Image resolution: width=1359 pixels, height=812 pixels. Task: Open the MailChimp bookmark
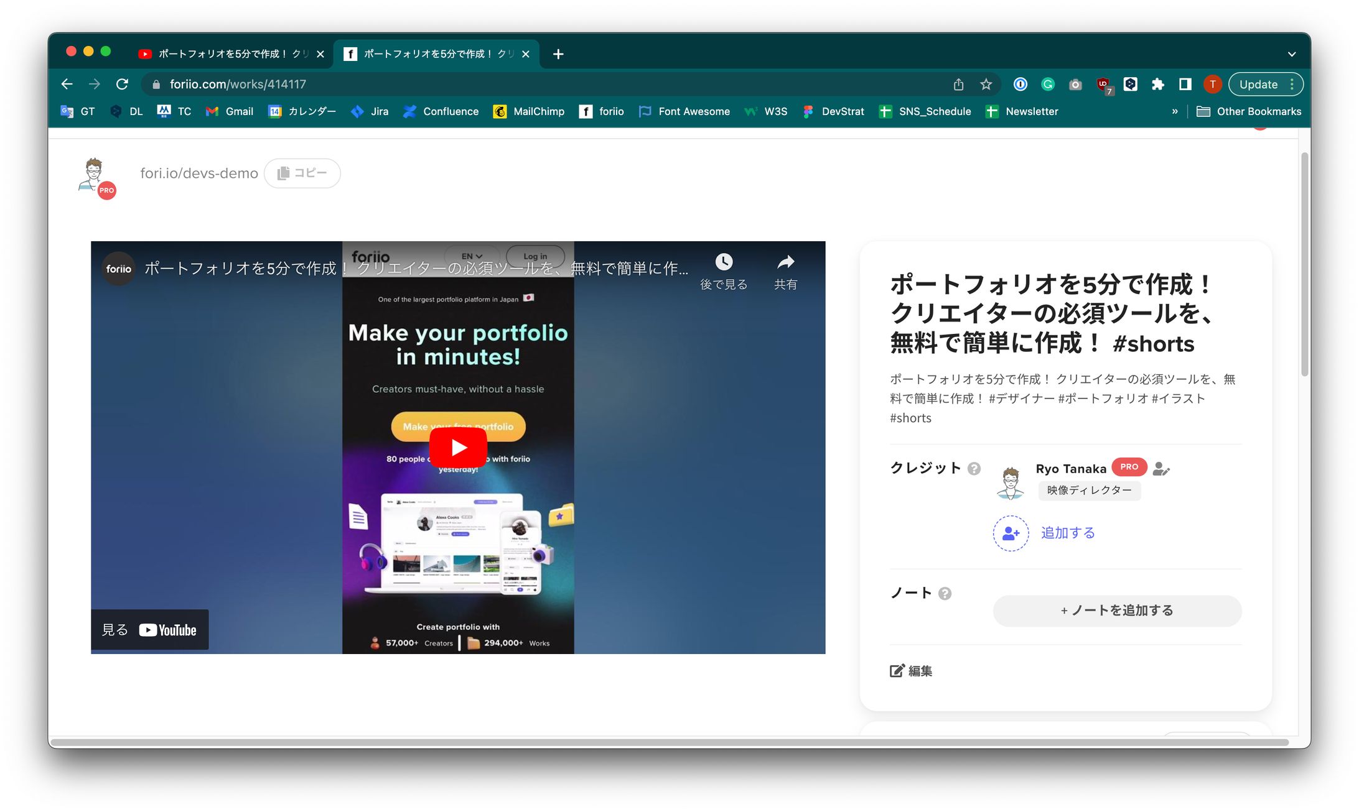528,111
